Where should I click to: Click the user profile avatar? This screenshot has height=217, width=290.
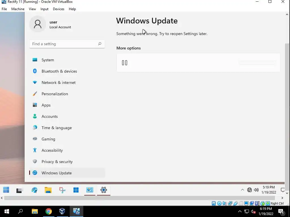tap(38, 24)
